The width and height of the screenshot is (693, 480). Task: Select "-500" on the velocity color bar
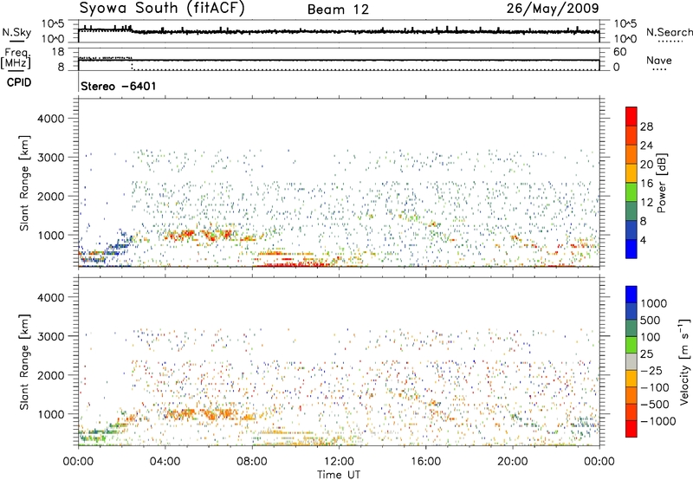pyautogui.click(x=653, y=405)
